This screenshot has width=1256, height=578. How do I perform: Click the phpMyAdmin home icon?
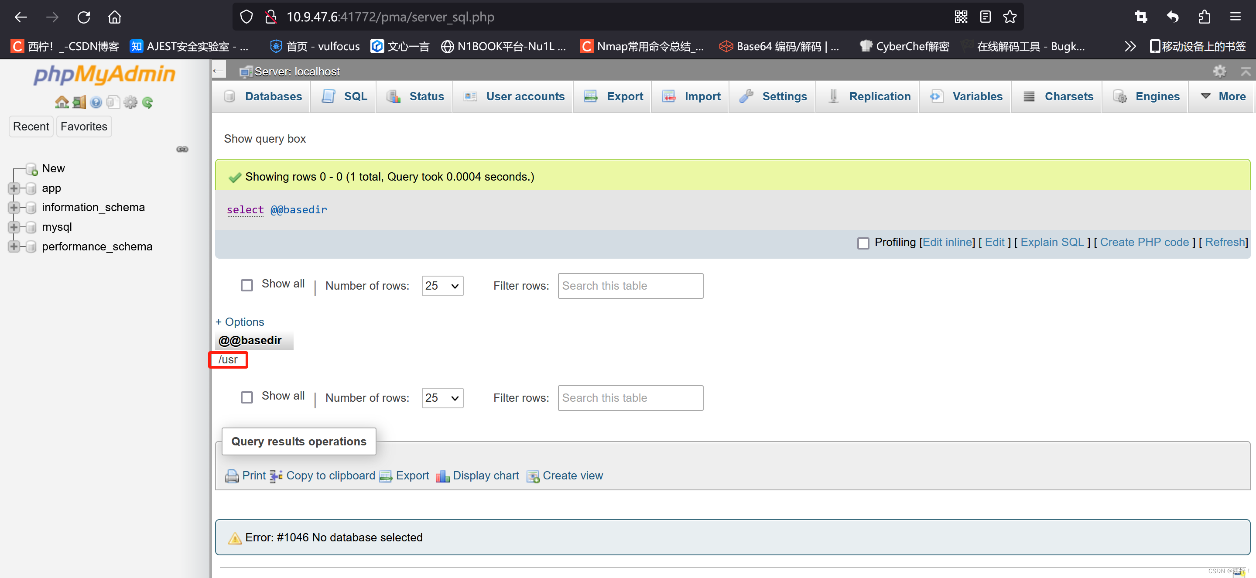tap(62, 102)
